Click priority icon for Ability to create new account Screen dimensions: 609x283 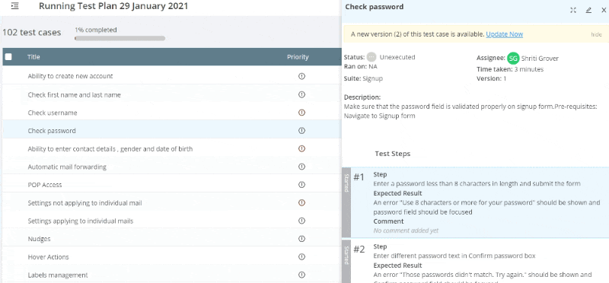pyautogui.click(x=301, y=76)
